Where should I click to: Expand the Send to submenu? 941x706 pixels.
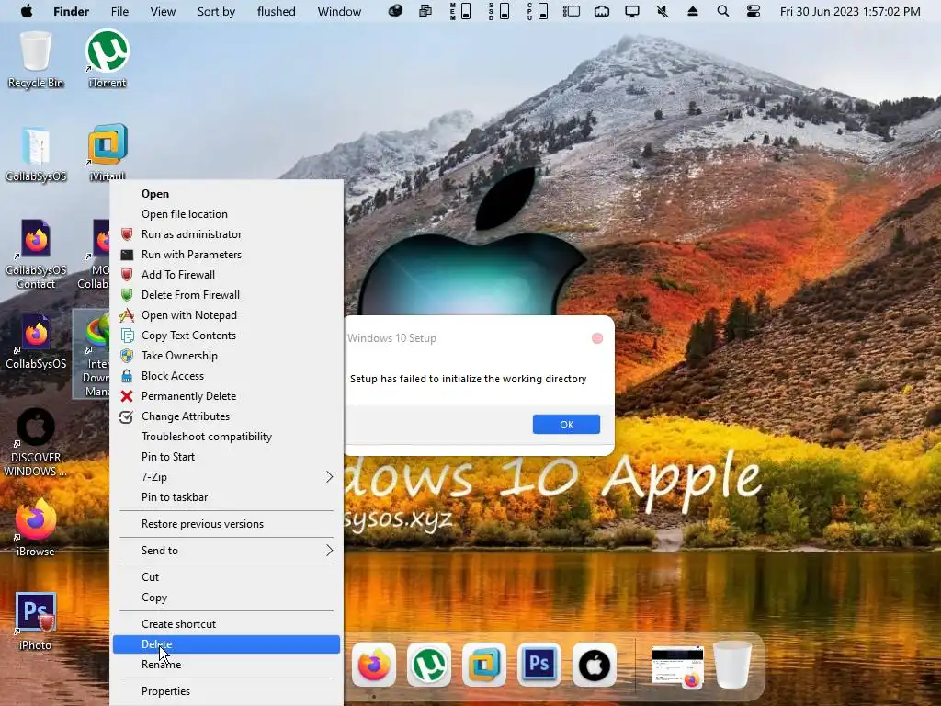(x=226, y=551)
